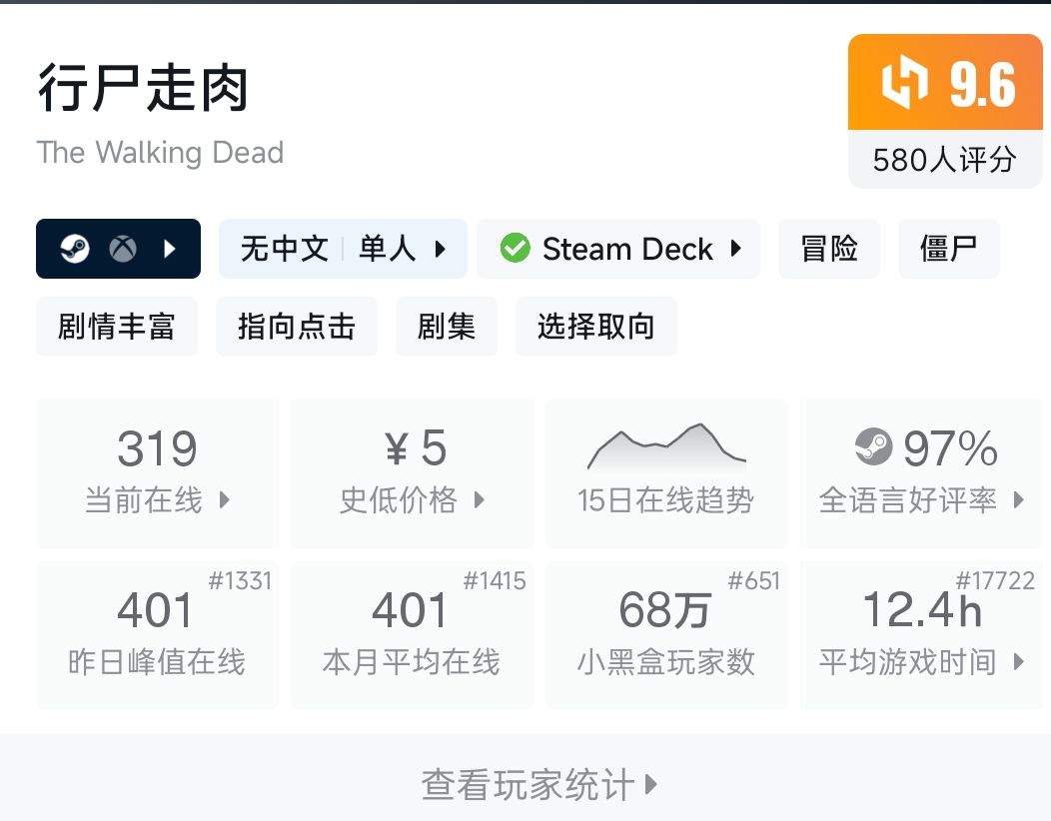
Task: Click the Steam icon beside 97%
Action: click(873, 448)
